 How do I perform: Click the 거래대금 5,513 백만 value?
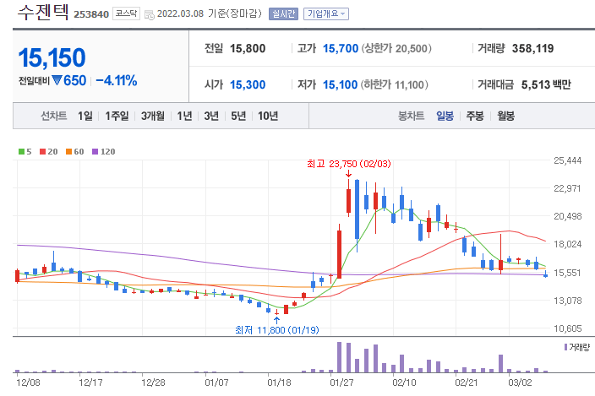pyautogui.click(x=546, y=84)
